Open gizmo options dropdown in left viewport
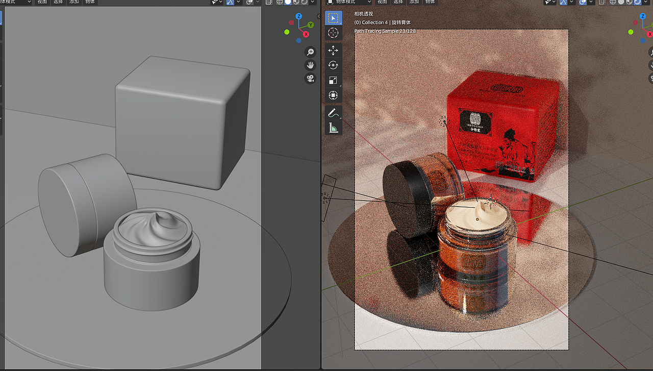The image size is (653, 371). click(x=237, y=2)
